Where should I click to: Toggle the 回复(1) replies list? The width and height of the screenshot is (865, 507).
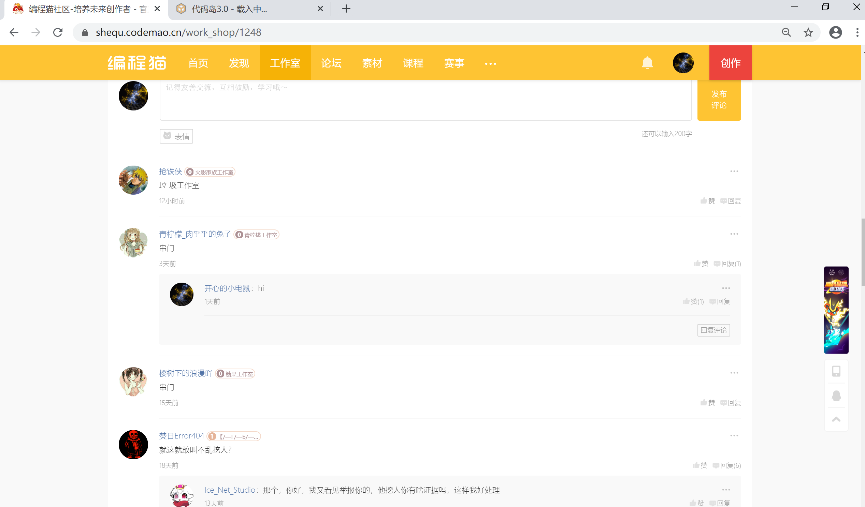pos(727,264)
